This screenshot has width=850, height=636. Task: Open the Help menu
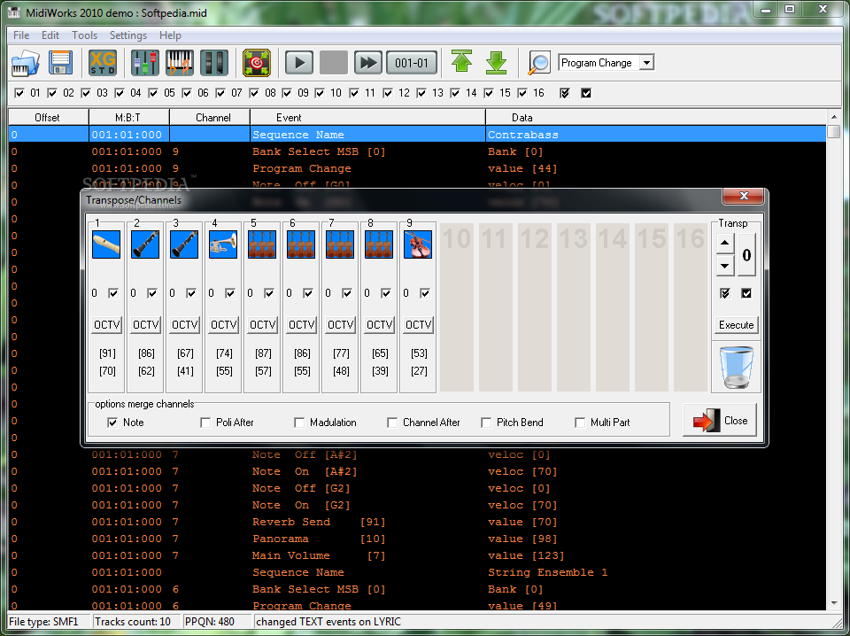tap(170, 35)
